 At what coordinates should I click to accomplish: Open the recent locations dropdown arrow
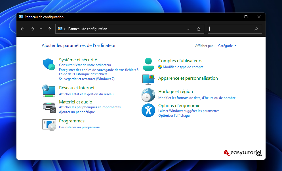pyautogui.click(x=41, y=29)
